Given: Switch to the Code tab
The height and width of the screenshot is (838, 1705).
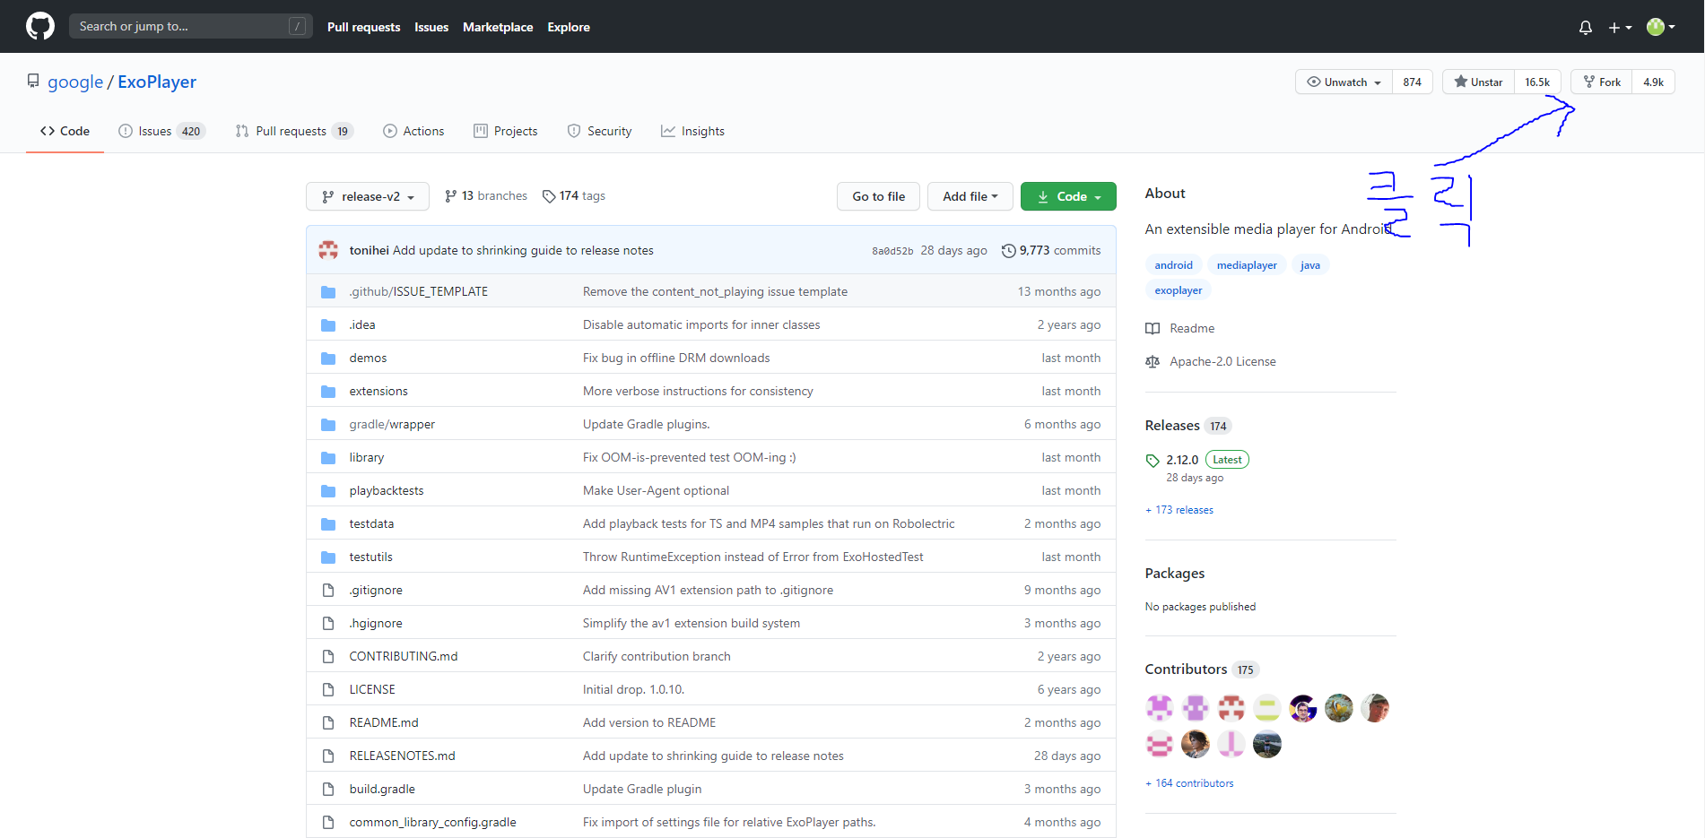Looking at the screenshot, I should (x=65, y=131).
